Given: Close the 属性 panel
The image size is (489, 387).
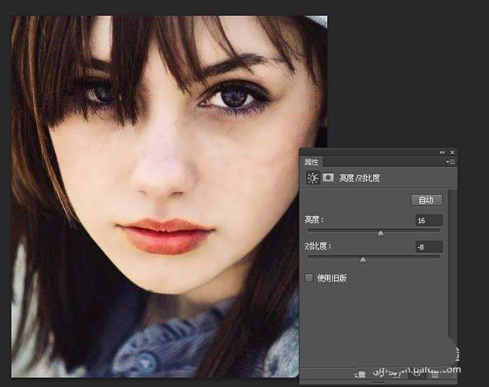Looking at the screenshot, I should click(452, 152).
